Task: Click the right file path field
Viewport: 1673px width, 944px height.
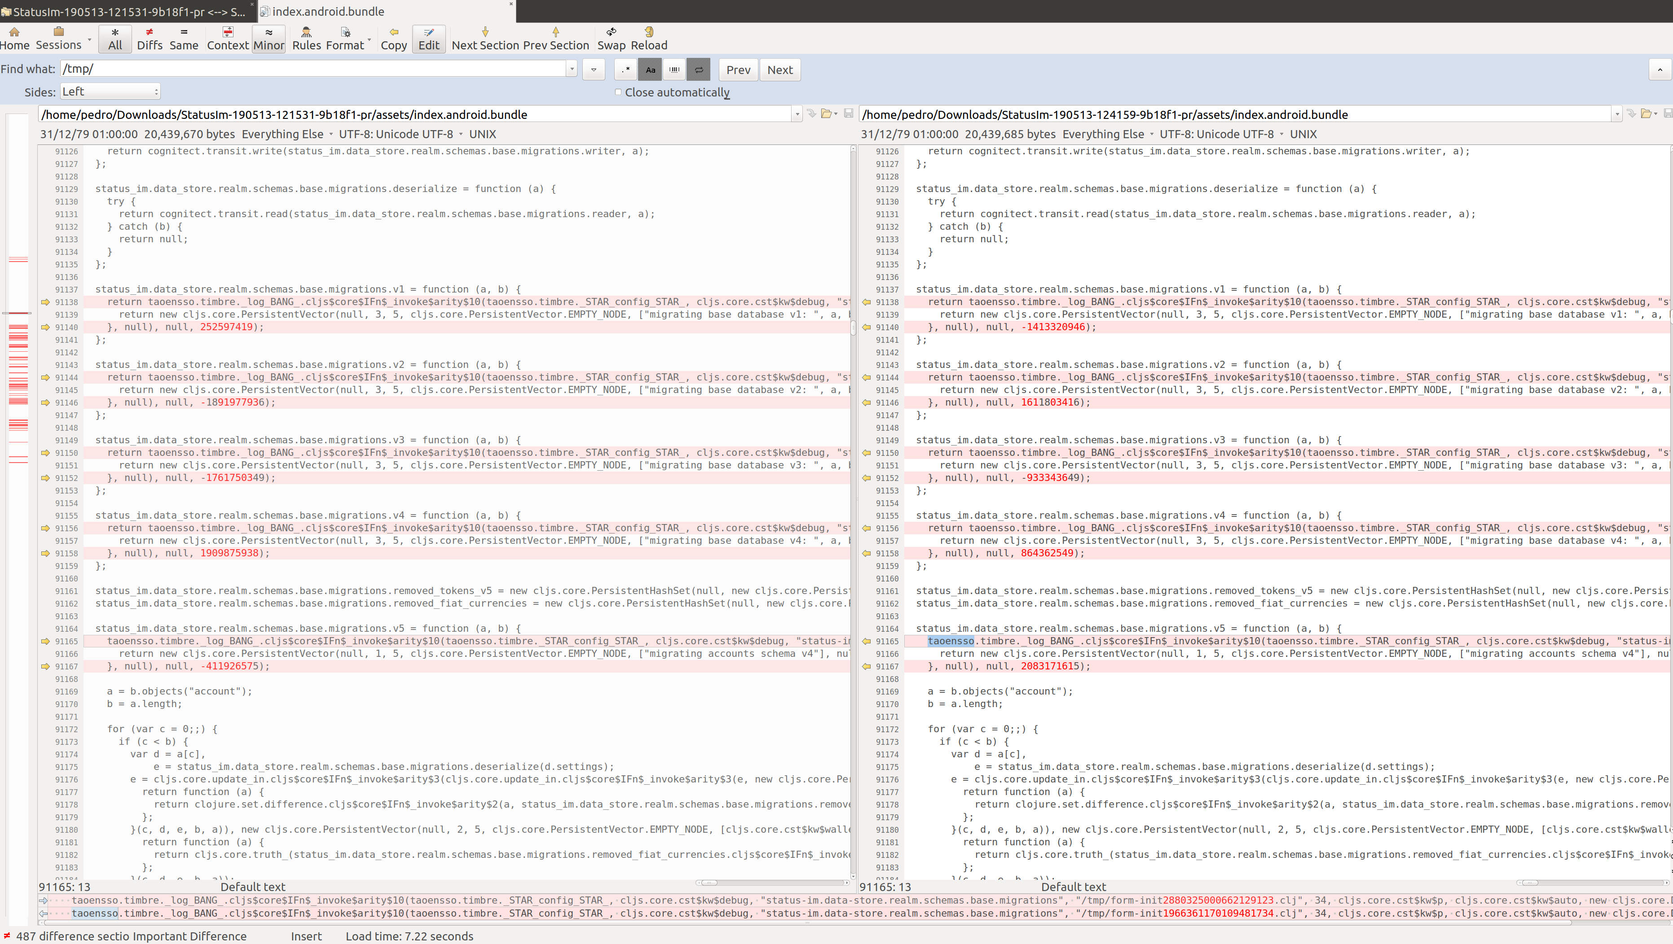Action: 1235,114
